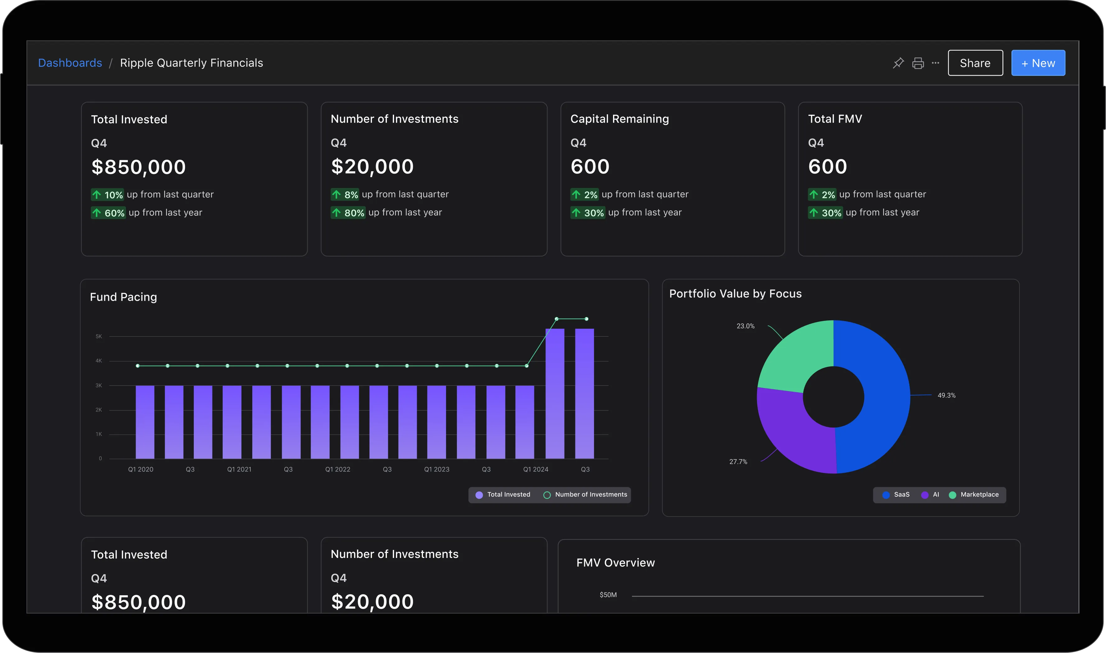
Task: Click the Share button
Action: point(975,63)
